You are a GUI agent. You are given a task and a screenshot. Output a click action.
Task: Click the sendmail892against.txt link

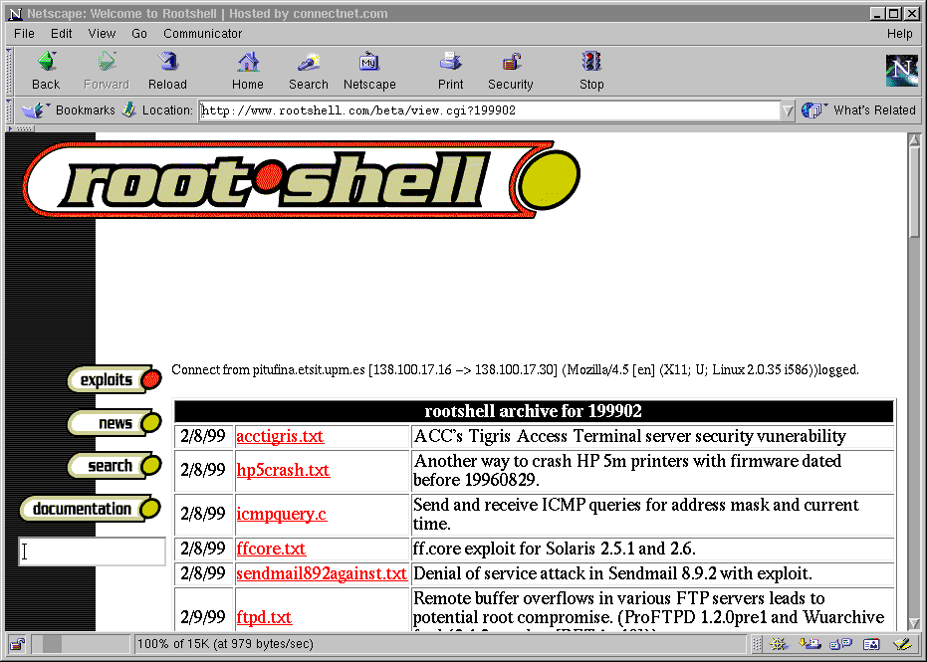tap(321, 573)
